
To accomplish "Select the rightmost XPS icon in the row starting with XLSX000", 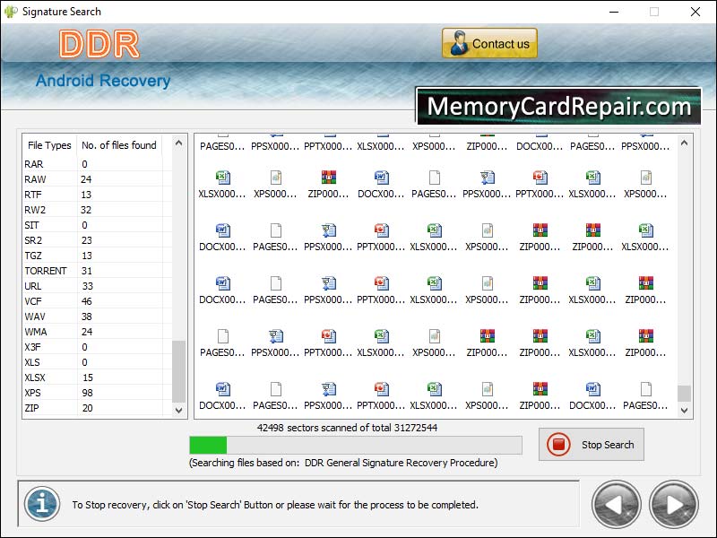I will click(645, 178).
